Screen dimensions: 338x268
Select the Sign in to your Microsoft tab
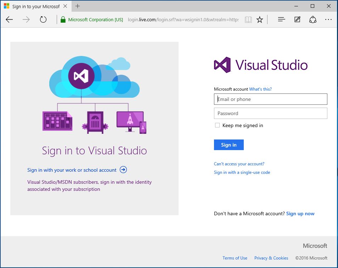tap(35, 6)
